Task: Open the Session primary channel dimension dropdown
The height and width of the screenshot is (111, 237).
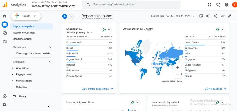Action: tap(80, 32)
